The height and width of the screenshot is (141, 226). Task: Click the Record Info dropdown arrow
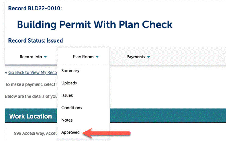pyautogui.click(x=45, y=57)
